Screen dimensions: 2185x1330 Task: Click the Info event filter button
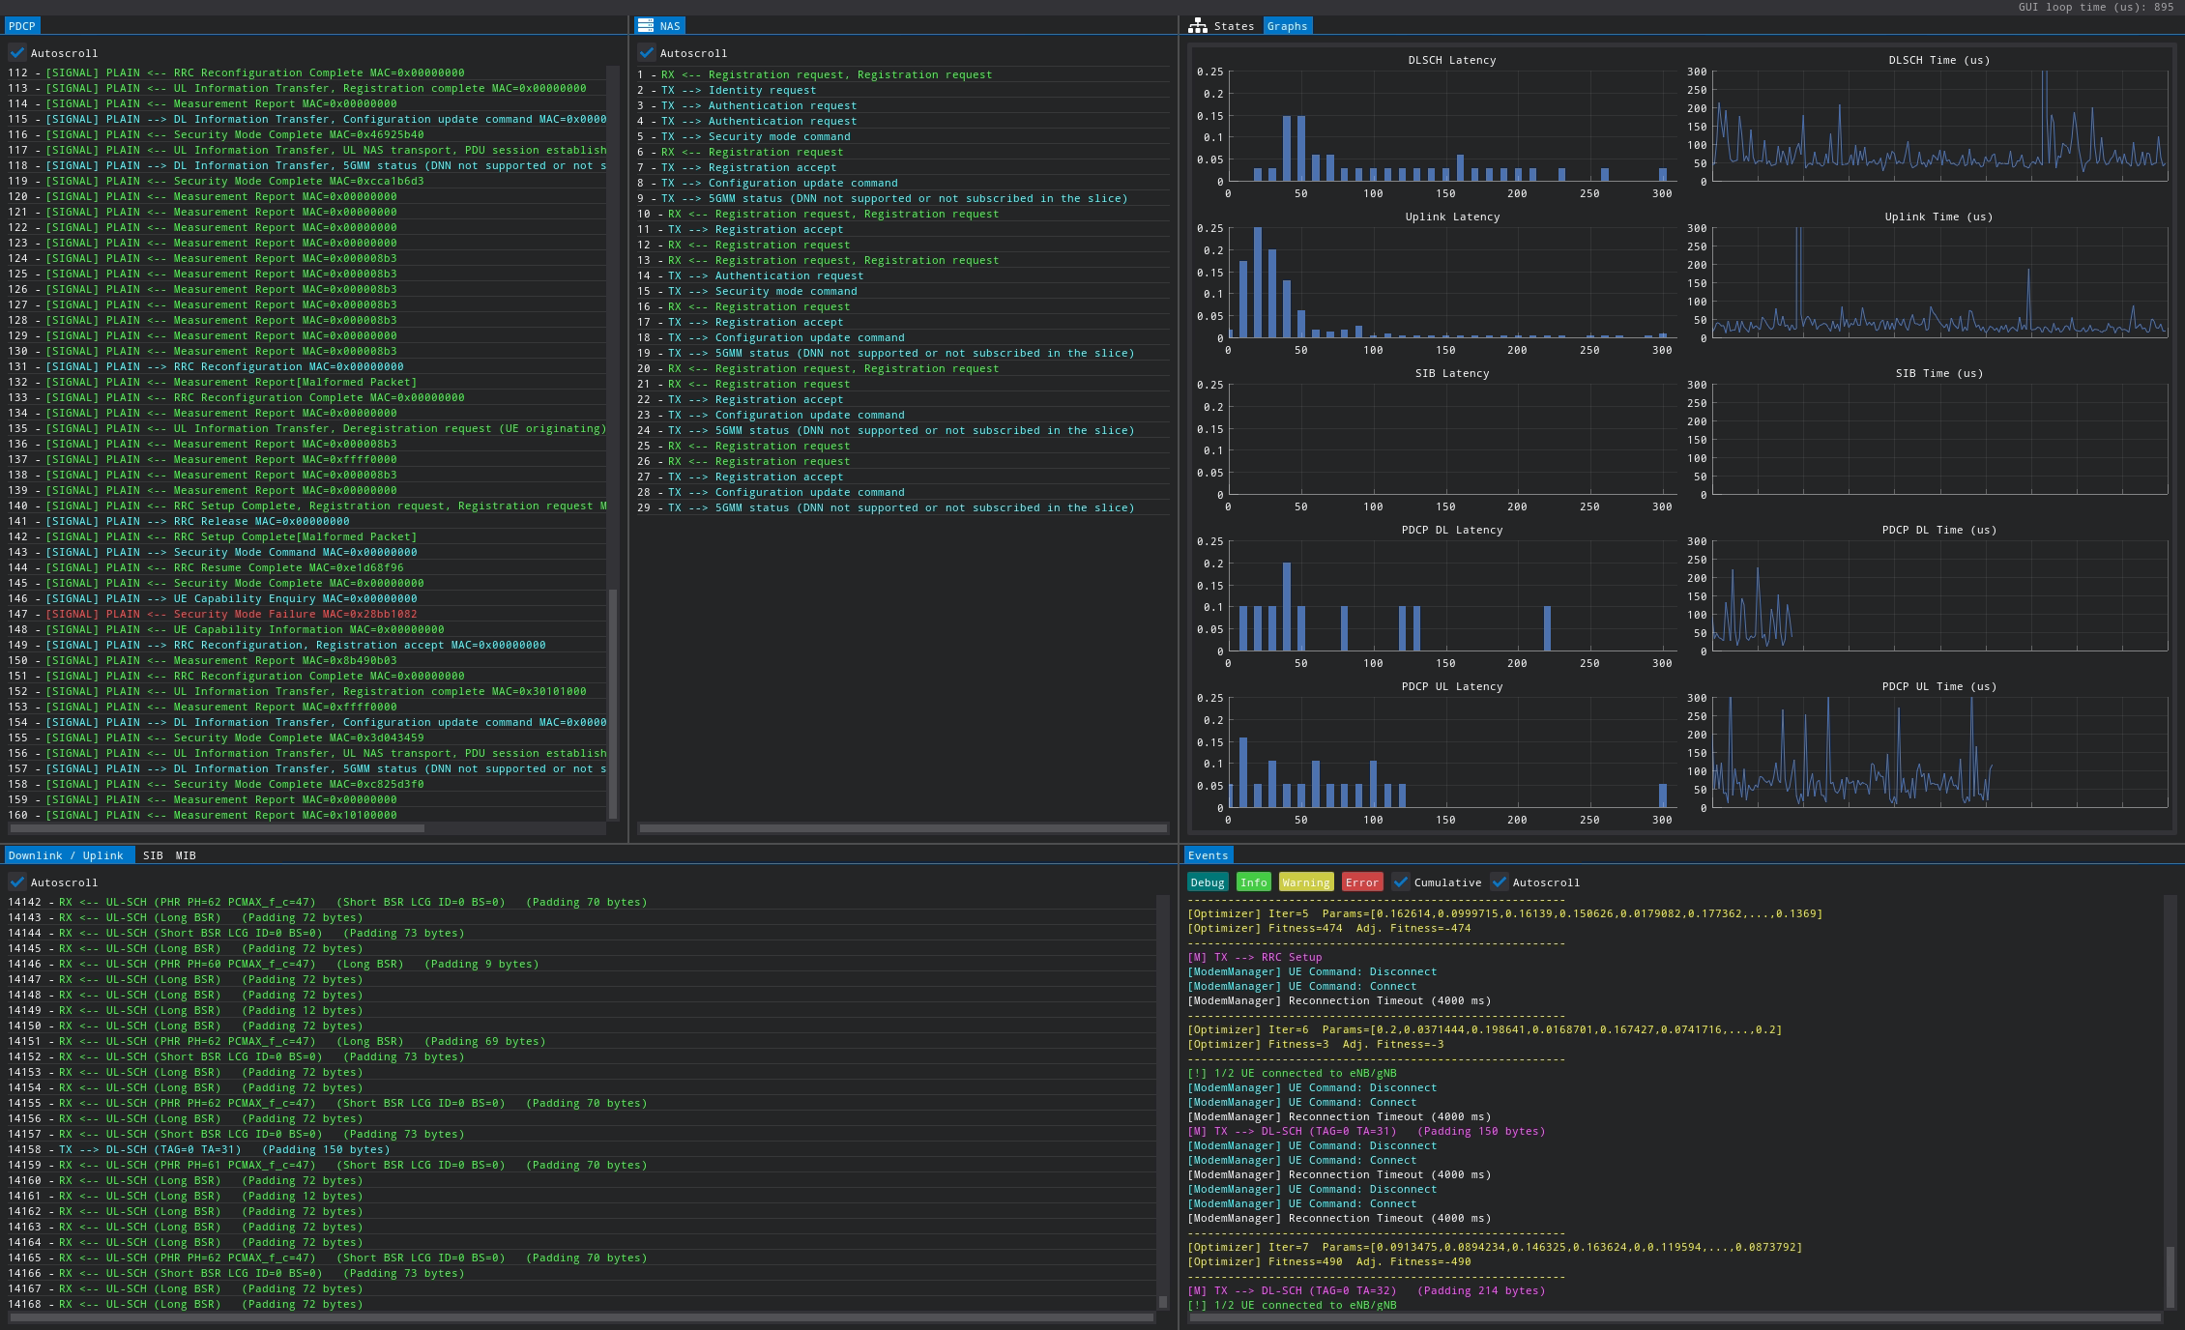1253,882
